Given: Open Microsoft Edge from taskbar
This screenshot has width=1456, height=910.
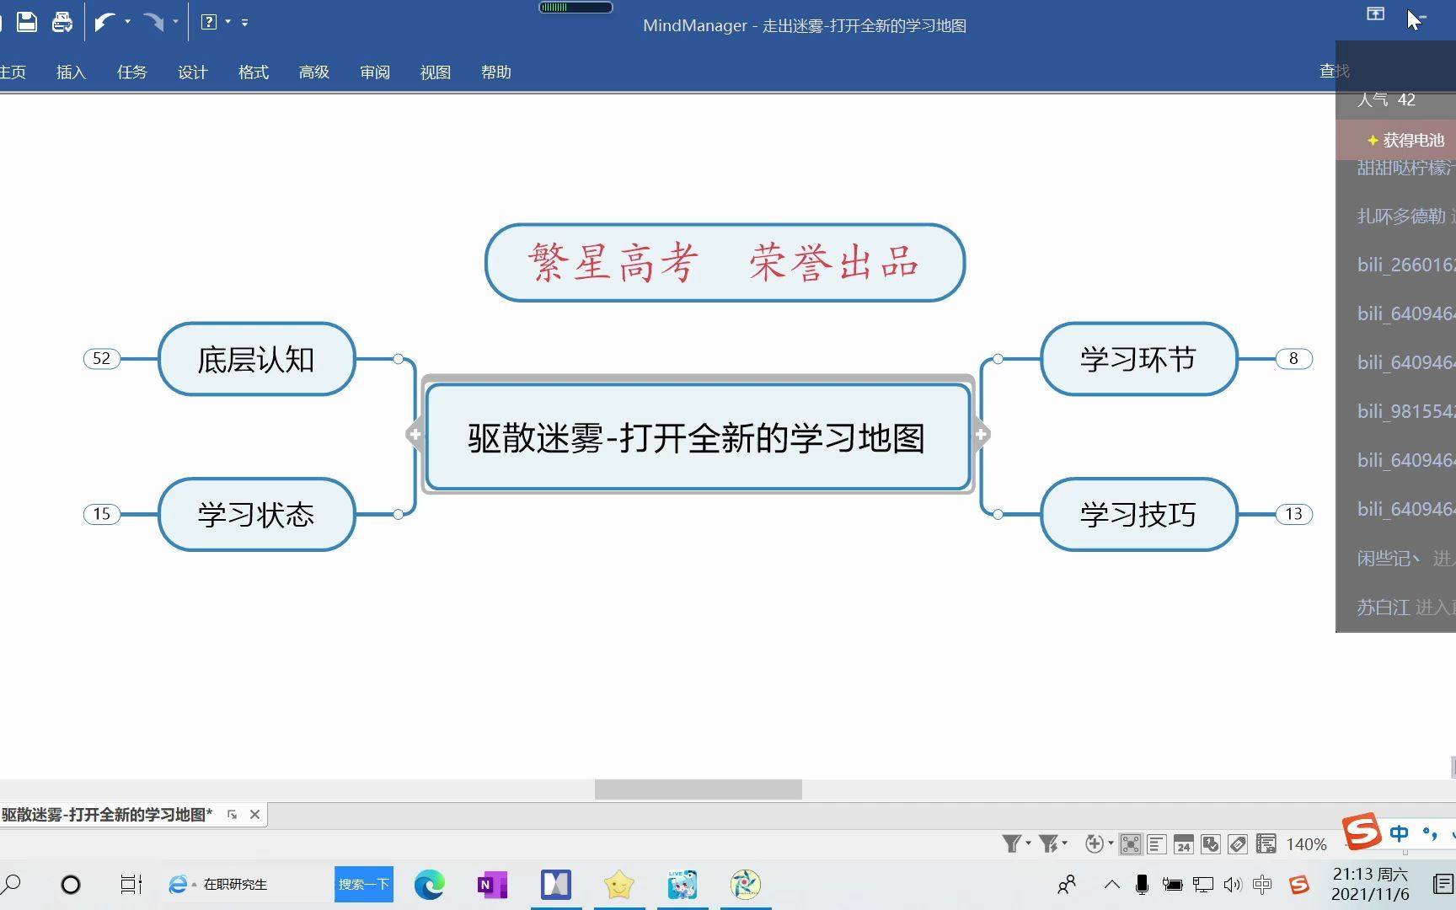Looking at the screenshot, I should pos(429,885).
